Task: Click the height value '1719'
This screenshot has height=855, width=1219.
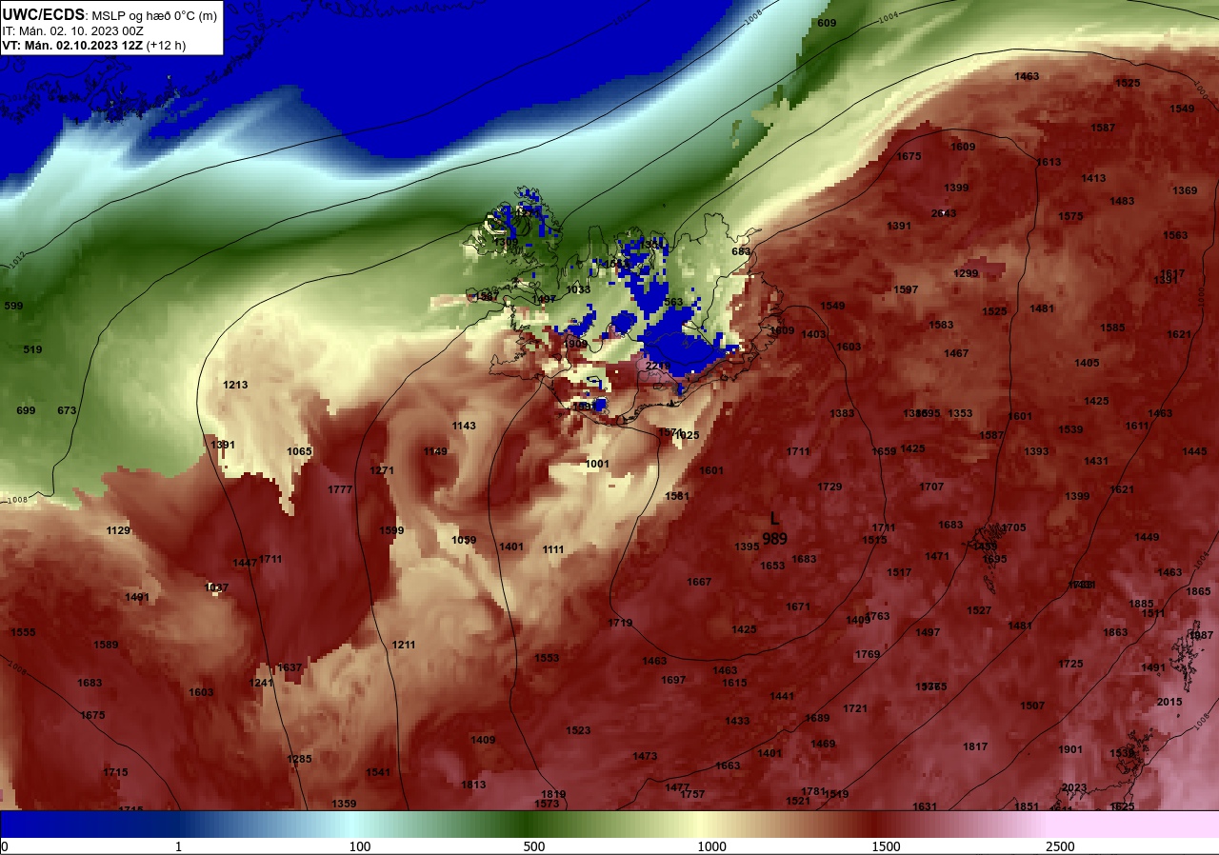Action: tap(620, 623)
